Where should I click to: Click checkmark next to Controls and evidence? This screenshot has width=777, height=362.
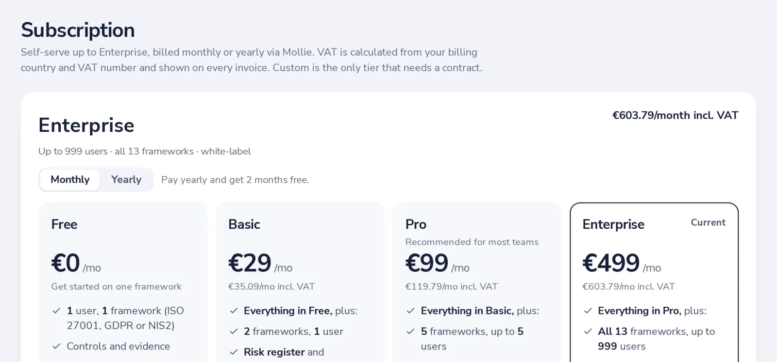(56, 346)
